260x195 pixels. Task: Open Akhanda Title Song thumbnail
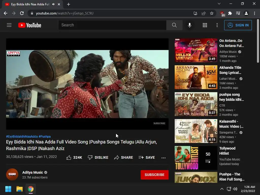[196, 77]
